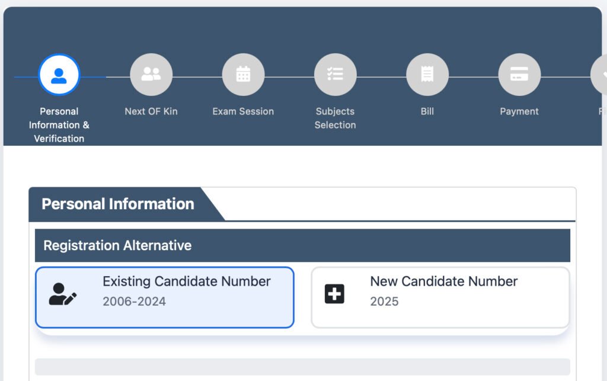607x381 pixels.
Task: Click the Payment step label
Action: tap(519, 111)
